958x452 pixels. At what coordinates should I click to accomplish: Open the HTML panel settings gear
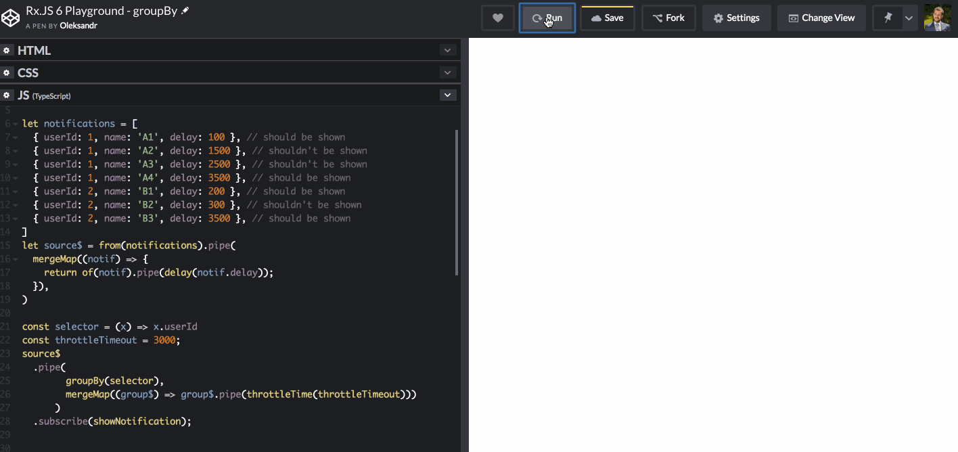[x=6, y=49]
